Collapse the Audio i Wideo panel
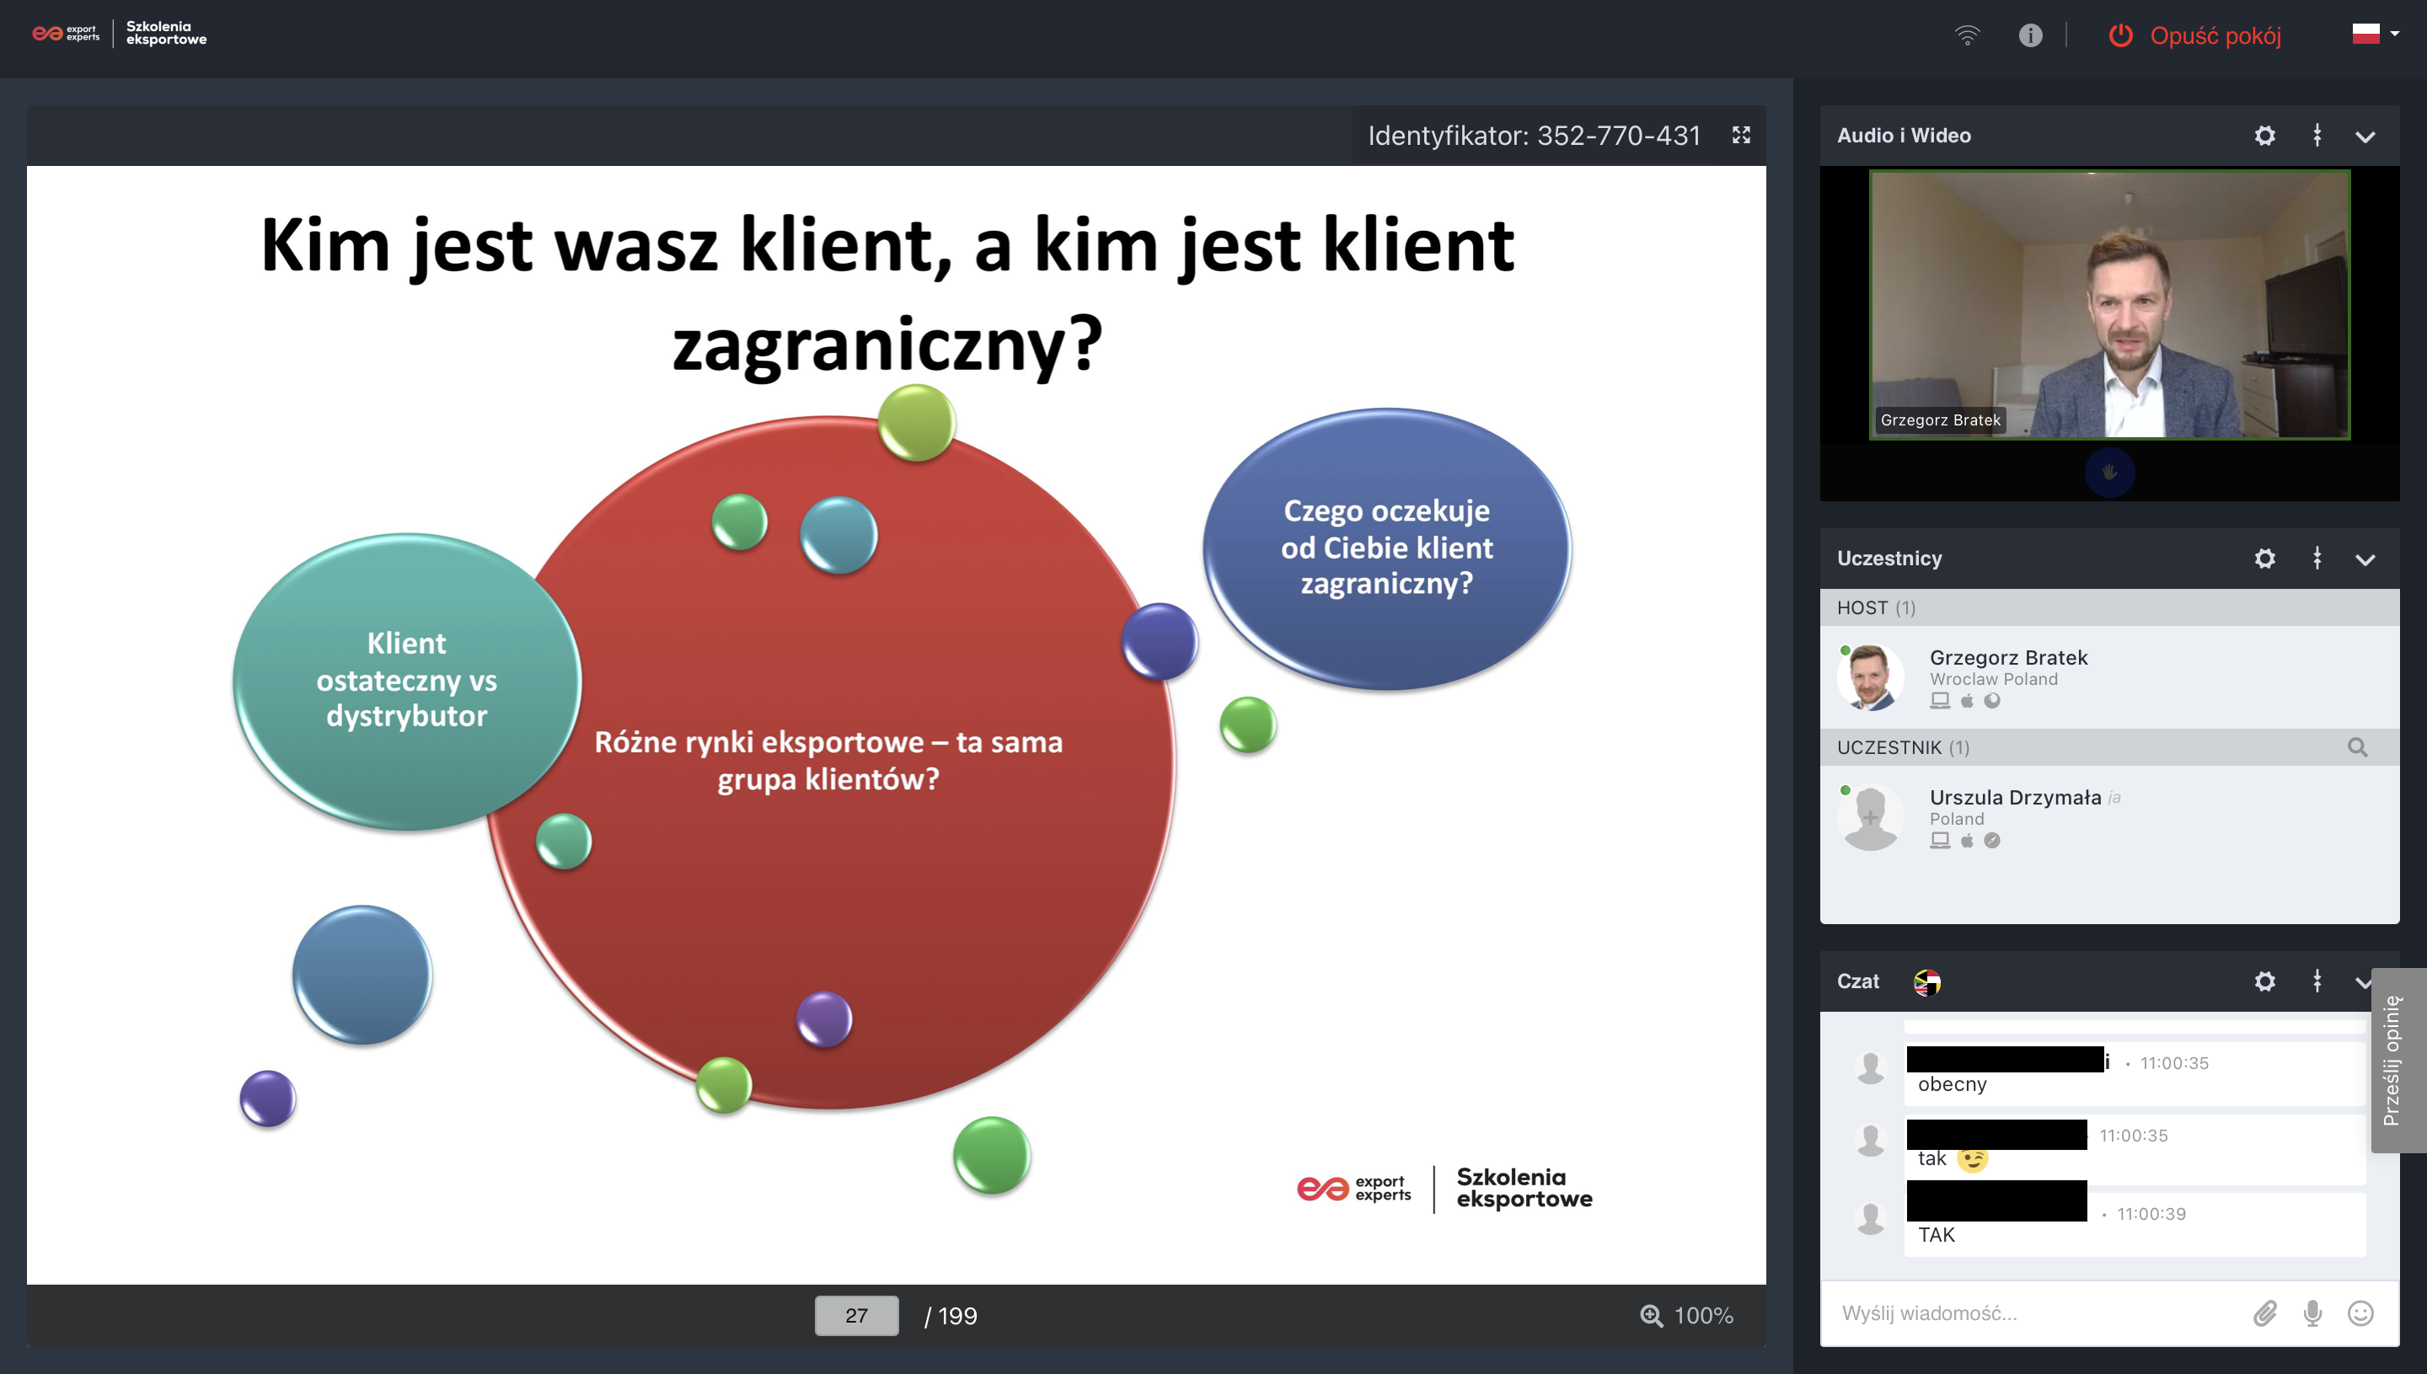2427x1374 pixels. (2365, 136)
